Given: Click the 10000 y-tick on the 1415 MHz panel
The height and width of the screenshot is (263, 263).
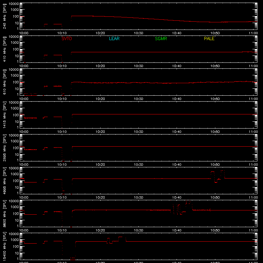Looking at the screenshot, I should tap(14, 103).
